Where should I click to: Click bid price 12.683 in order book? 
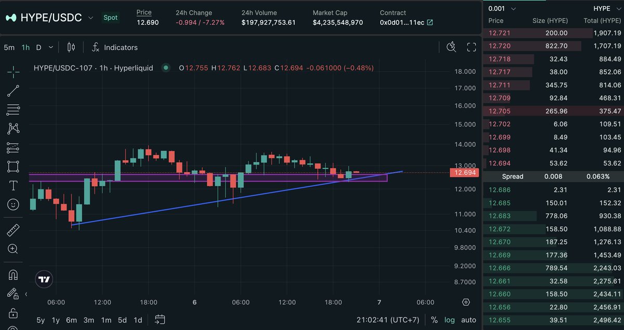point(499,216)
